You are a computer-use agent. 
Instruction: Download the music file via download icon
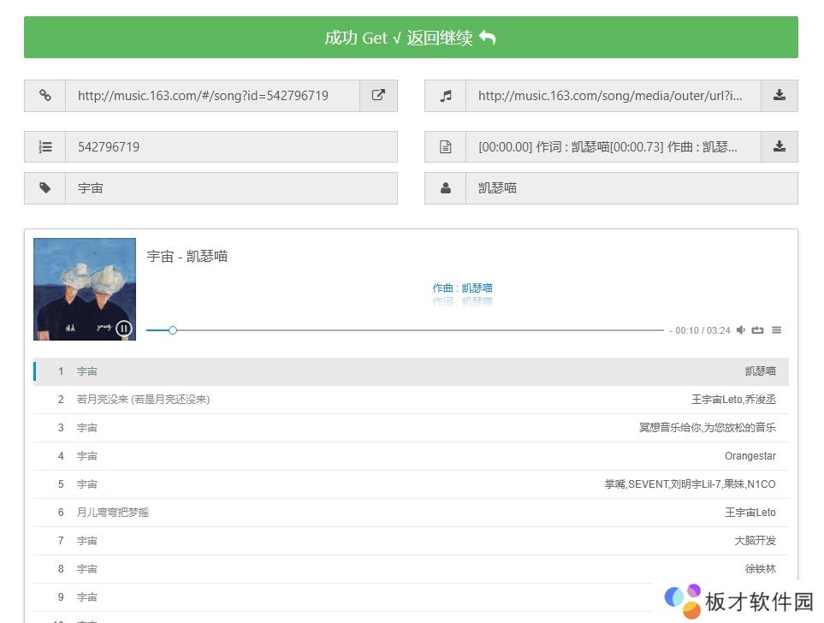coord(779,96)
